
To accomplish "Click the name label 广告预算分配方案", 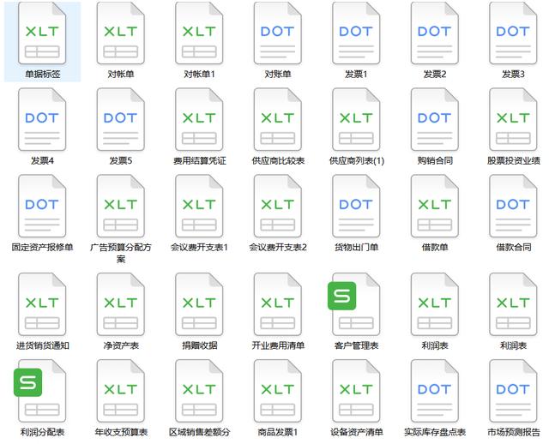I will click(121, 253).
